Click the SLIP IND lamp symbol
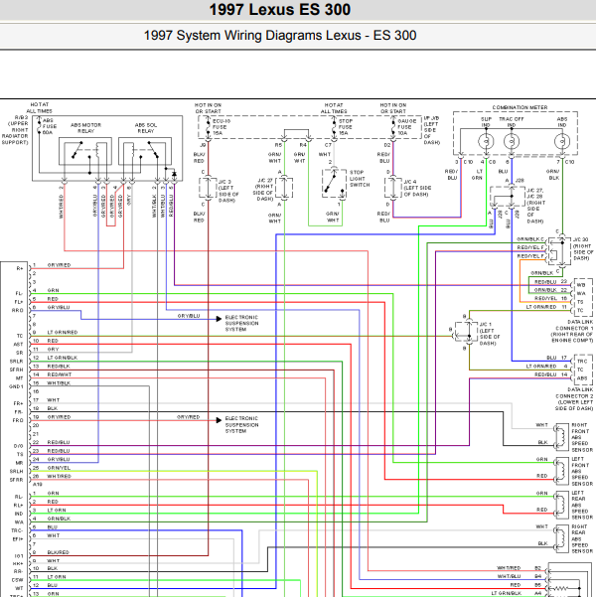Image resolution: width=596 pixels, height=597 pixels. coord(486,142)
